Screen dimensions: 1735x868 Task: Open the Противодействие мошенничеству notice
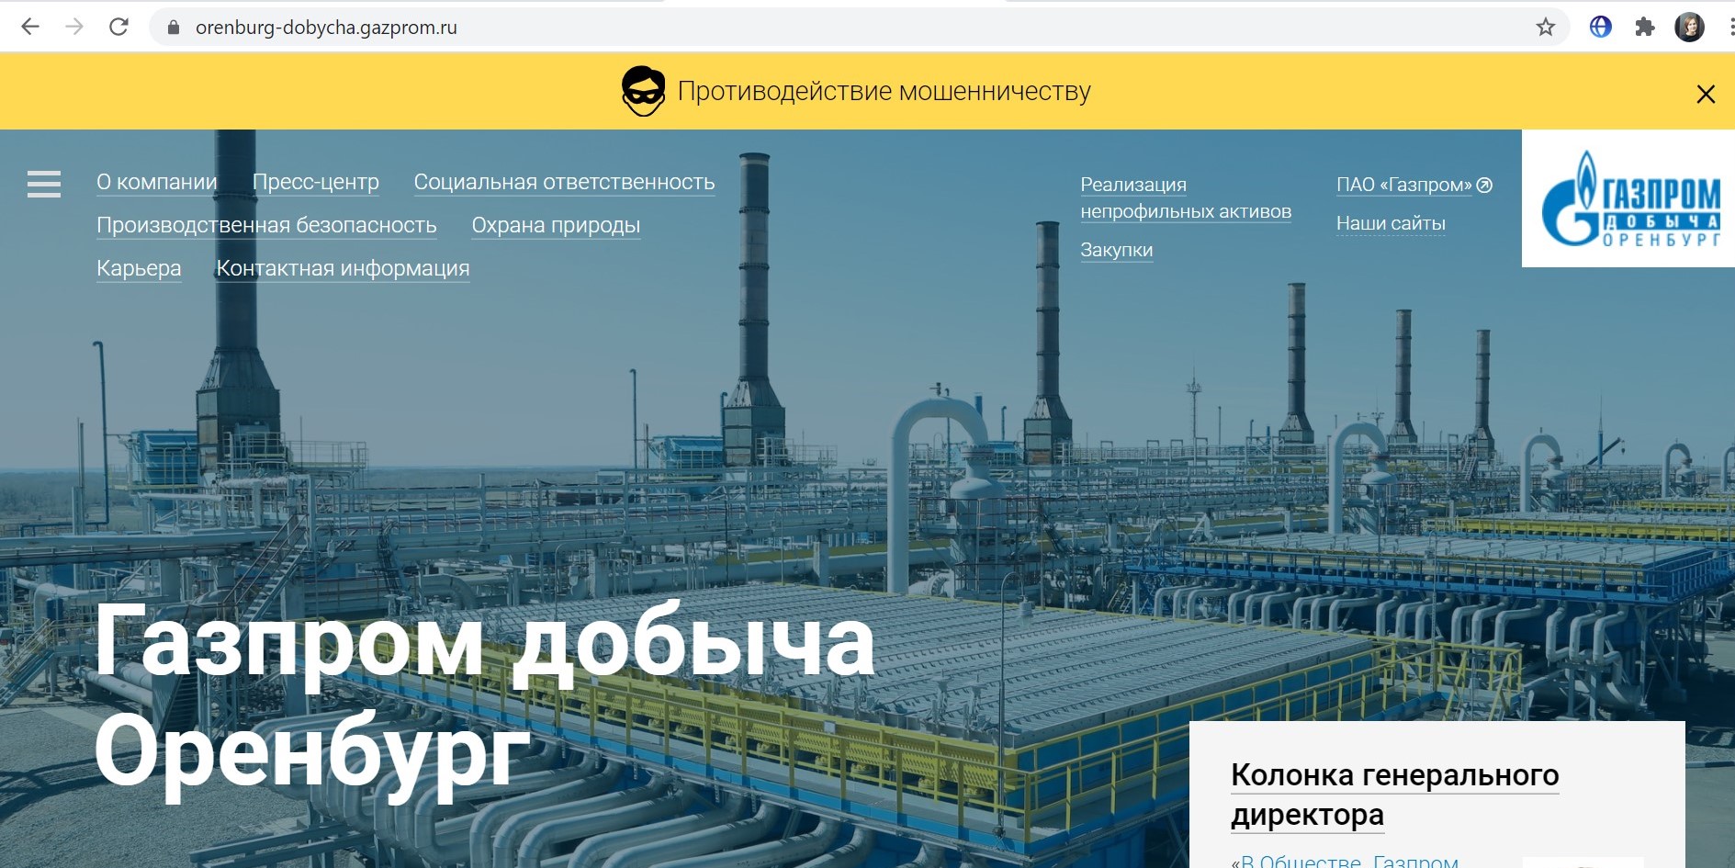point(884,91)
